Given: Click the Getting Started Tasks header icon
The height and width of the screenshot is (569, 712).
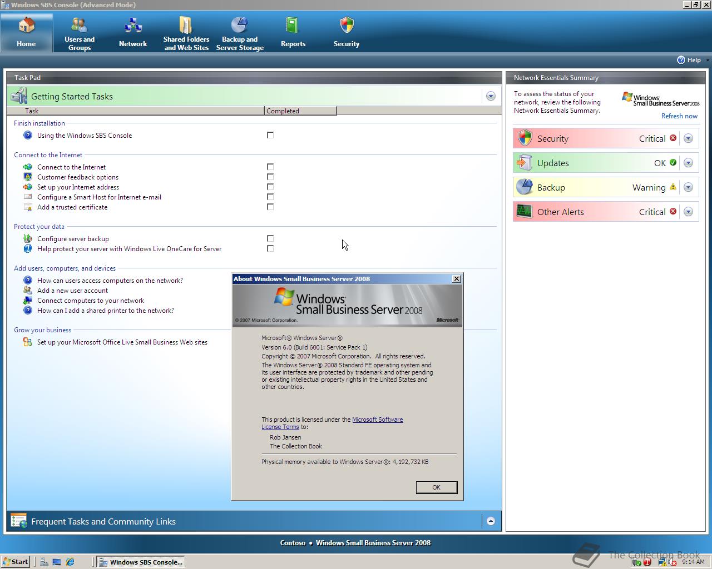Looking at the screenshot, I should coord(18,96).
